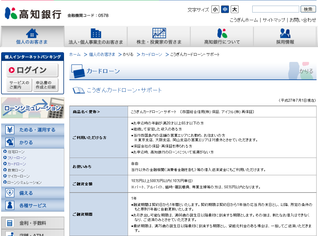318x236 pixels.
Task: Select カードローン in the sidebar
Action: coord(16,164)
